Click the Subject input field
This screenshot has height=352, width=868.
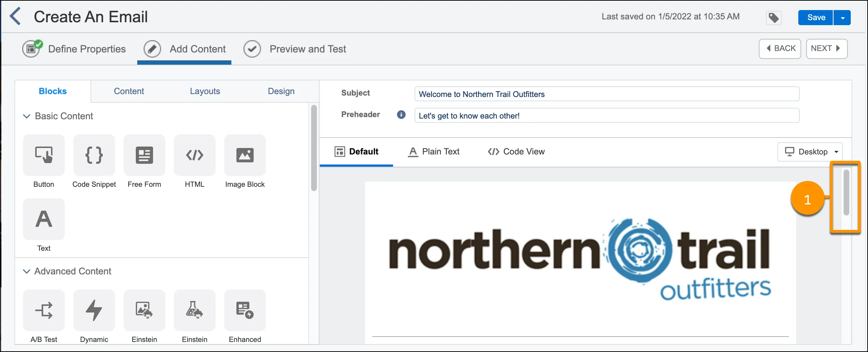tap(607, 94)
